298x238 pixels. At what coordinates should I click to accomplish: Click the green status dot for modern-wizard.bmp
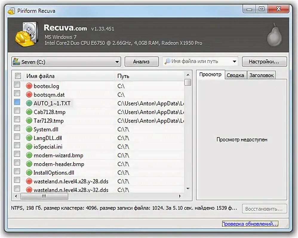[x=29, y=155]
